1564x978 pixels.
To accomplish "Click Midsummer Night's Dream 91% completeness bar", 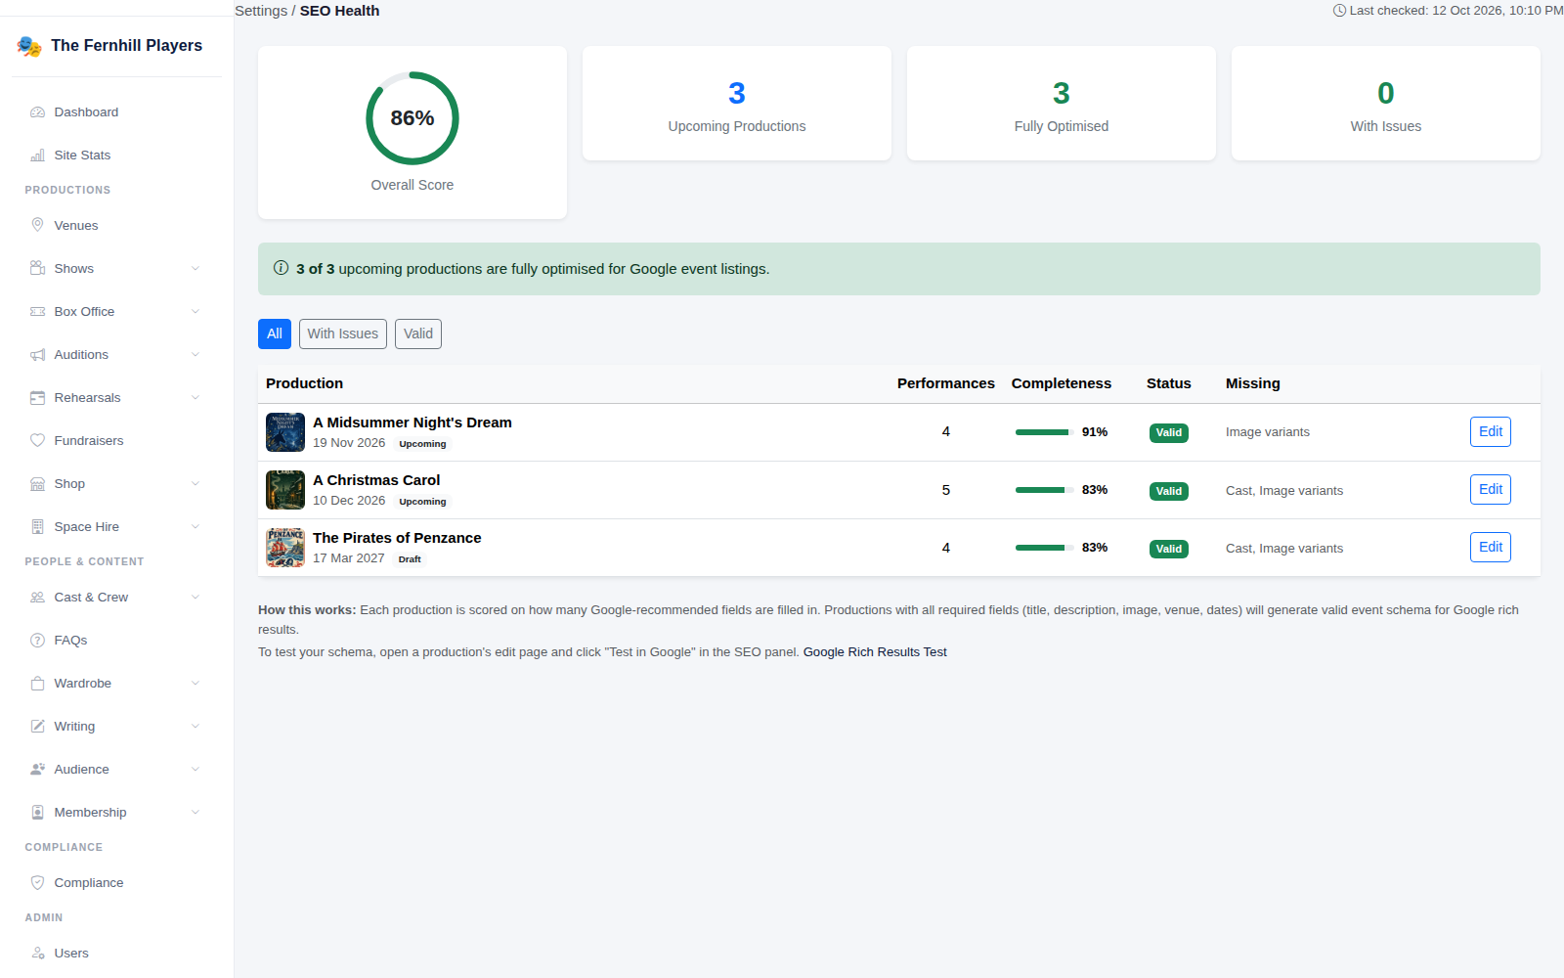I will [1045, 432].
